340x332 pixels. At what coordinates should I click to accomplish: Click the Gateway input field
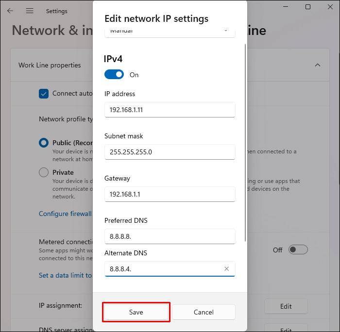[170, 194]
